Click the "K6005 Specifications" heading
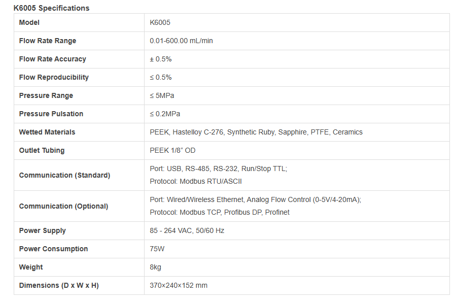 [x=51, y=8]
